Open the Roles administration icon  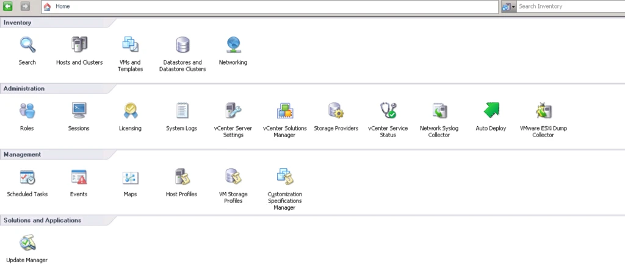(x=27, y=111)
